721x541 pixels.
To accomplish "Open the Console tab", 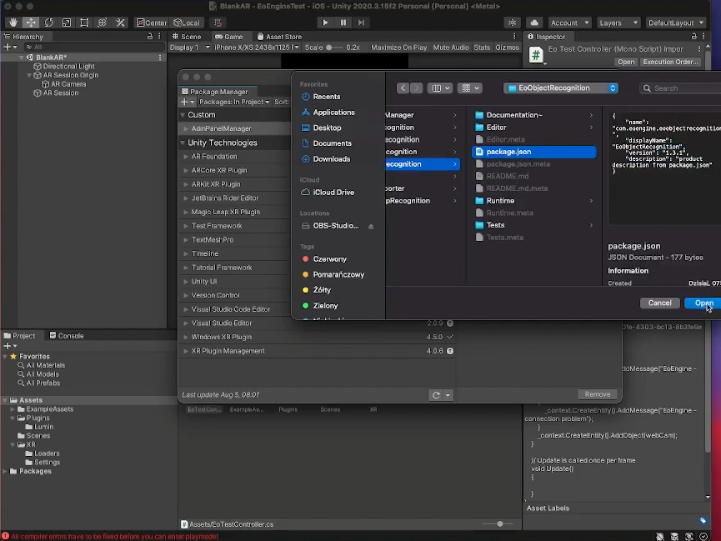I will coord(71,336).
